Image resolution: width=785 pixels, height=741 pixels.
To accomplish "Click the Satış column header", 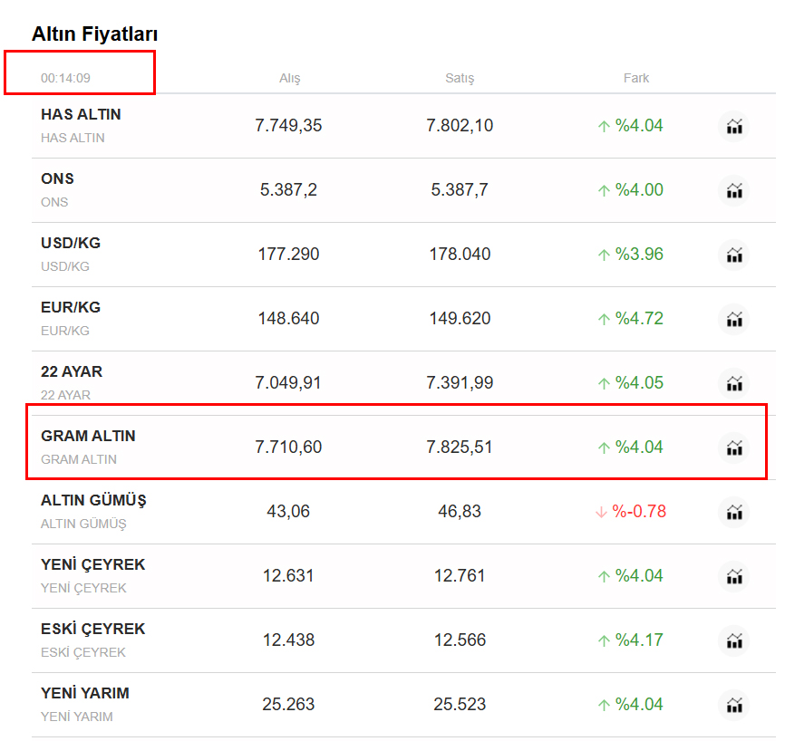I will [460, 79].
